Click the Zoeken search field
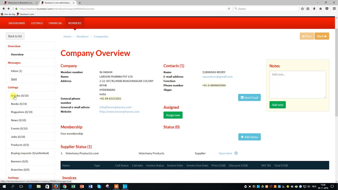This screenshot has width=338, height=190. tap(266, 9)
